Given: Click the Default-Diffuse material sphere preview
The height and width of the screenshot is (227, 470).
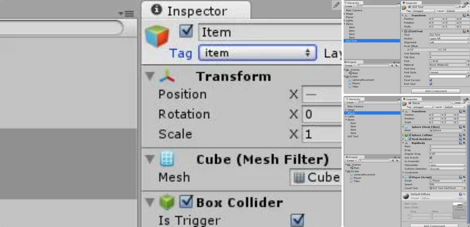Looking at the screenshot, I should click(x=406, y=196).
